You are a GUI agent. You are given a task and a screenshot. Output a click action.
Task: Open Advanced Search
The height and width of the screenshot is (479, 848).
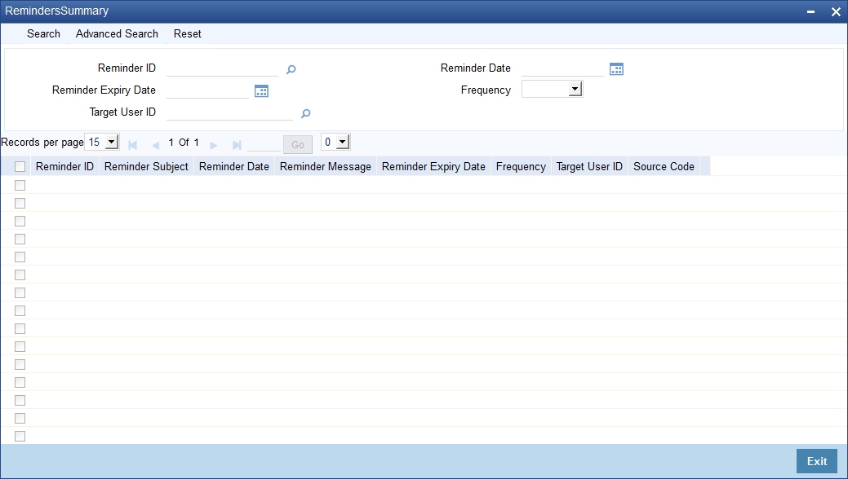pyautogui.click(x=117, y=33)
